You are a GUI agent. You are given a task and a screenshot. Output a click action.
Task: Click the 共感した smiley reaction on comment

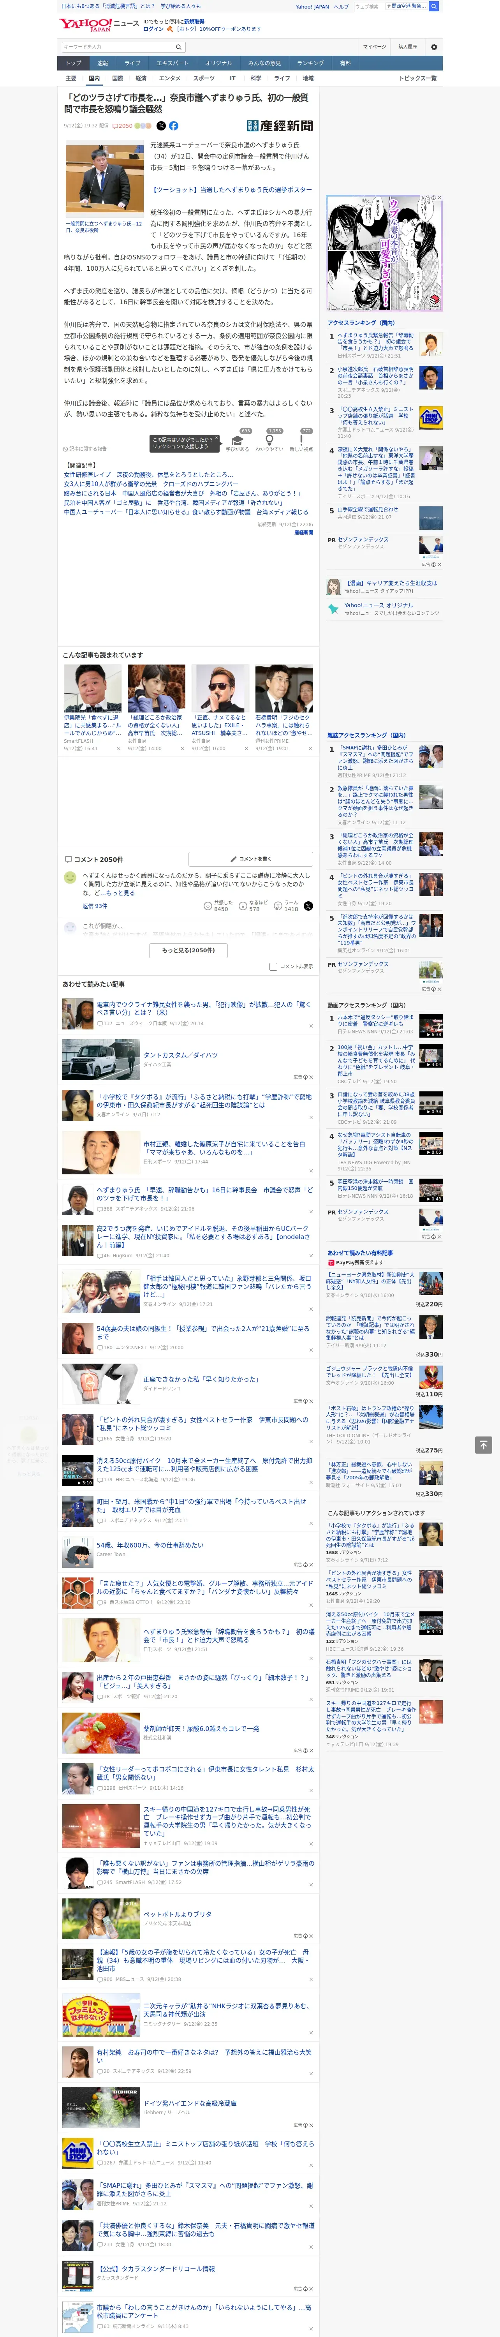[208, 906]
